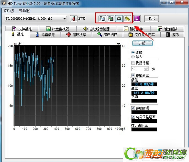
Task: Click the copy text to clipboard icon
Action: pyautogui.click(x=102, y=19)
